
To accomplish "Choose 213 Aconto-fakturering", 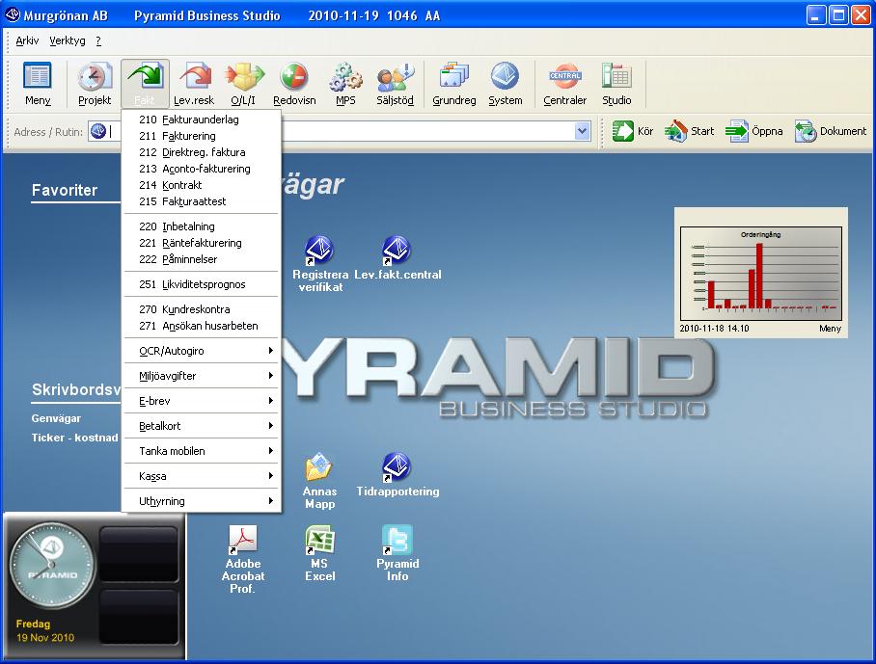I will tap(201, 169).
